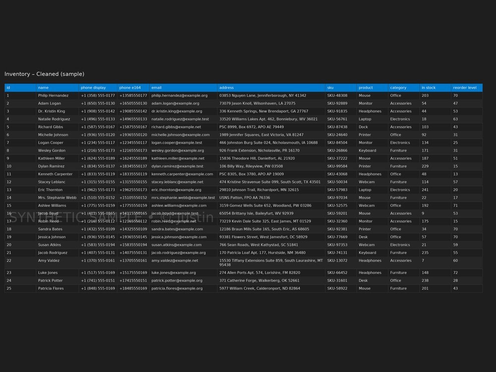Click name cell Stacey Leblanc
This screenshot has height=372, width=496.
tap(57, 182)
